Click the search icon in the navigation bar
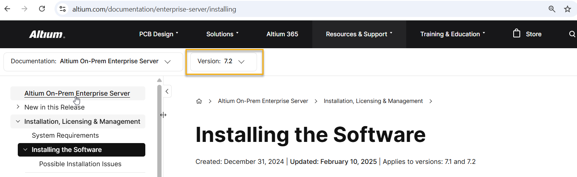The width and height of the screenshot is (577, 177). point(572,34)
